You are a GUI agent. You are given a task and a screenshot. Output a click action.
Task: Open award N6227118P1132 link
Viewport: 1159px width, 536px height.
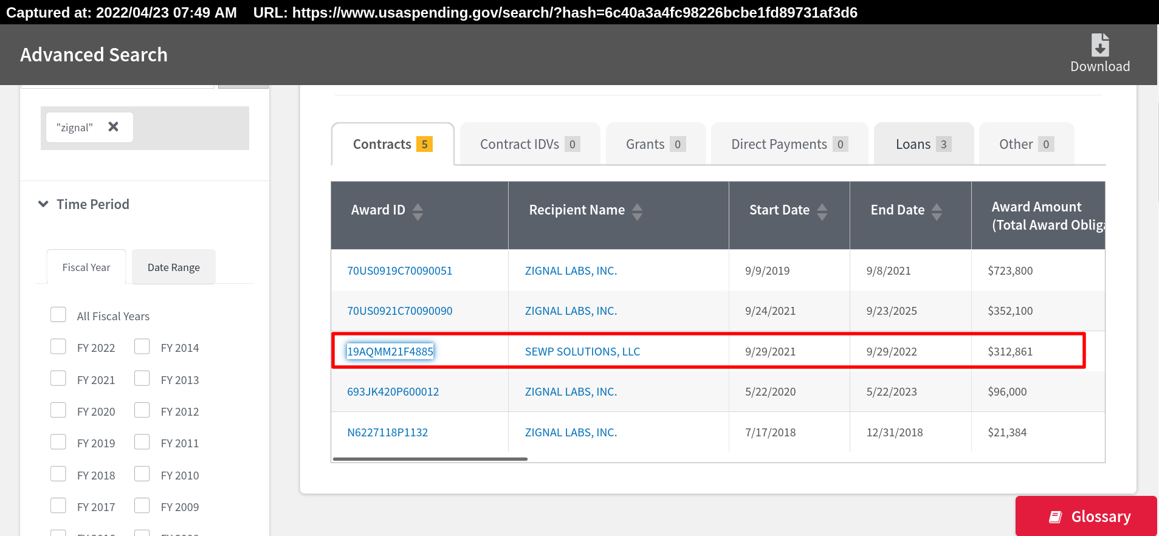tap(388, 432)
